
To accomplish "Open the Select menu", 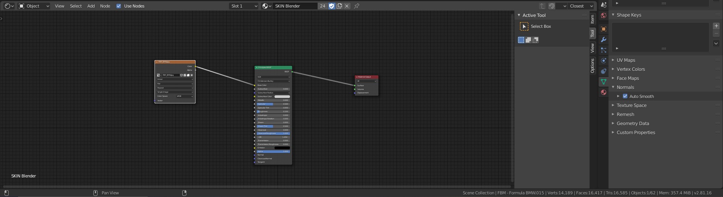I will pos(76,6).
